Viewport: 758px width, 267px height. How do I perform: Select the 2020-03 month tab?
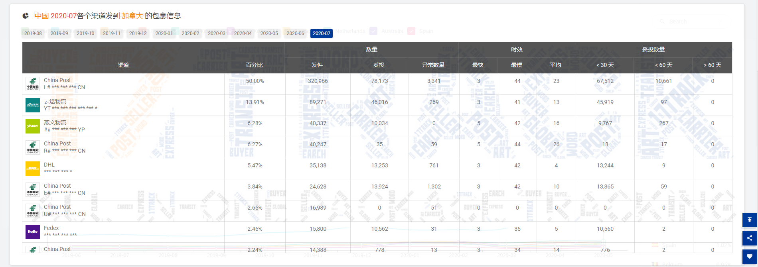[217, 33]
